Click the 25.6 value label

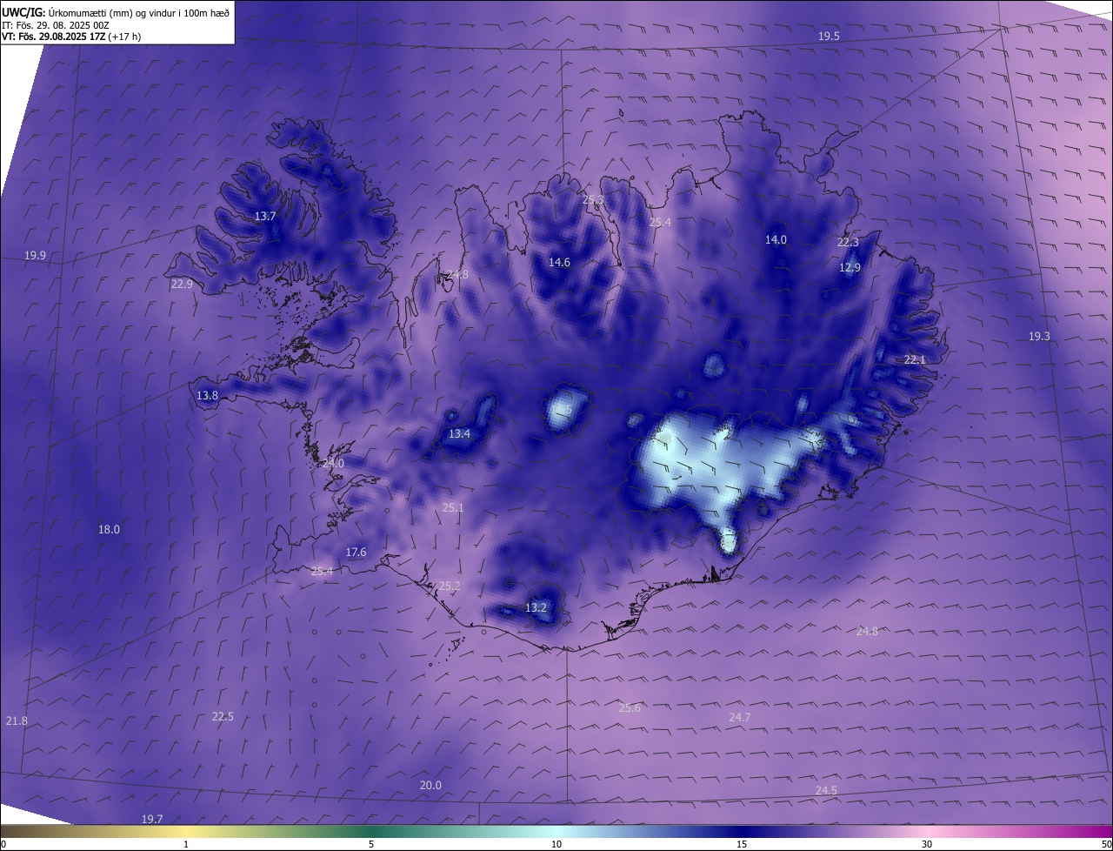point(630,707)
